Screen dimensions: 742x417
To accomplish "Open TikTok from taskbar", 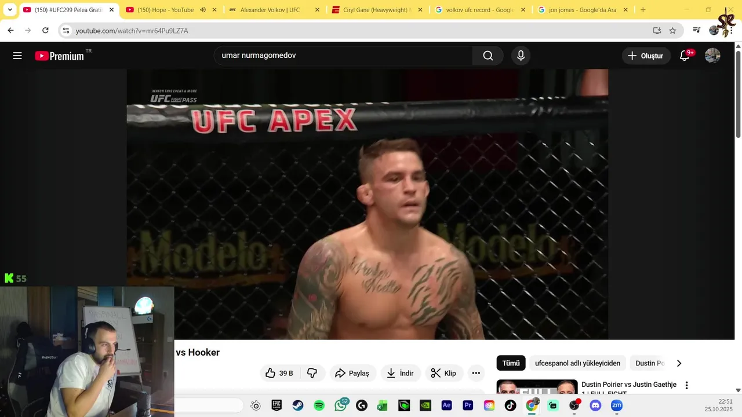I will click(510, 405).
